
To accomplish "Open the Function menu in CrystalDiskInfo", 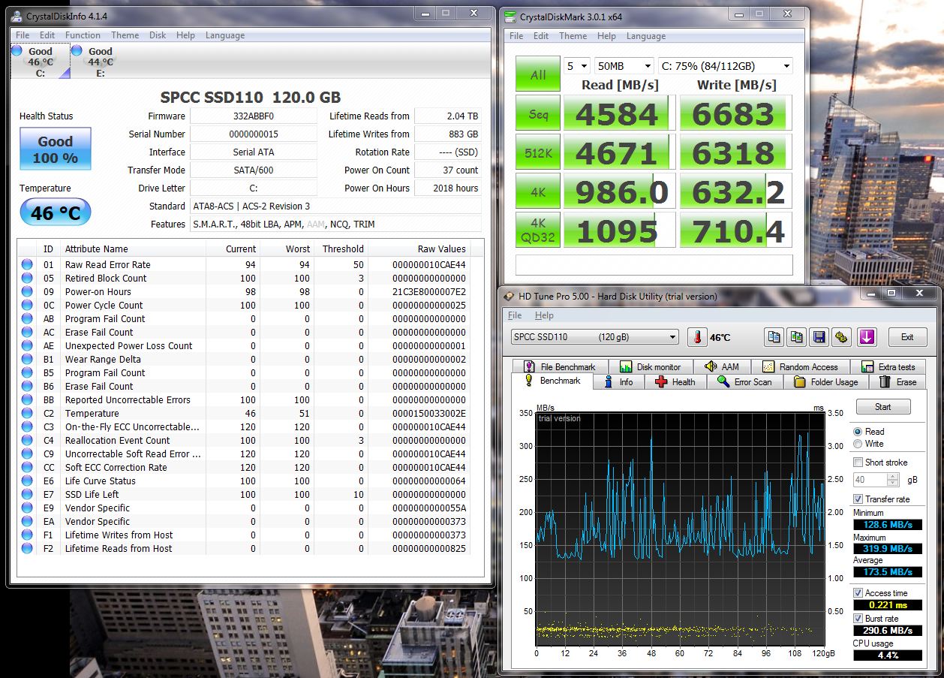I will (83, 35).
